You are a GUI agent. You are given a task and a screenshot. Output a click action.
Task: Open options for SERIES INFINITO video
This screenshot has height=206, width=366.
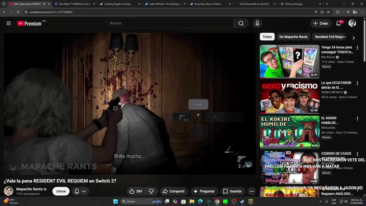coord(357,83)
